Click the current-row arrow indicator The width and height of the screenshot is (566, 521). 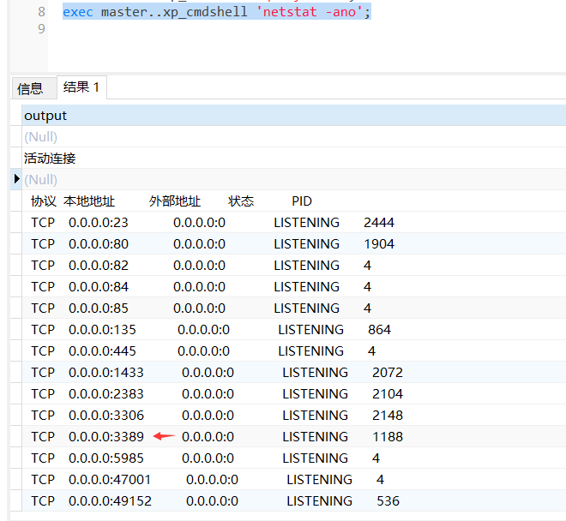(16, 179)
